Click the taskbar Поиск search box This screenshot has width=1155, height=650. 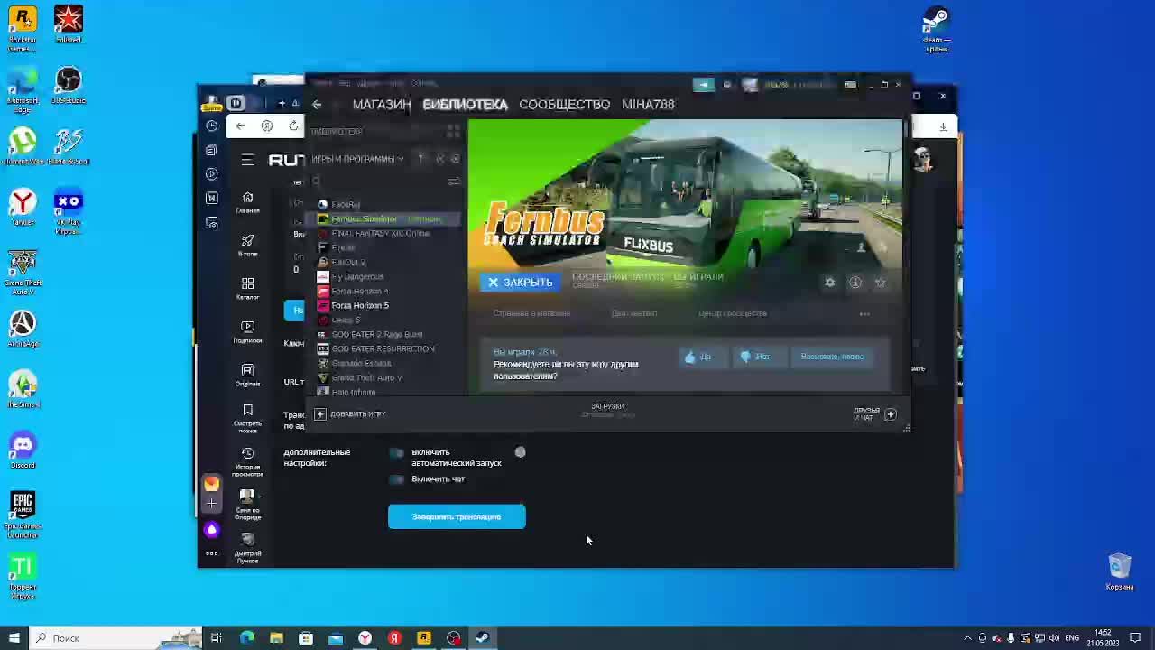(x=114, y=638)
